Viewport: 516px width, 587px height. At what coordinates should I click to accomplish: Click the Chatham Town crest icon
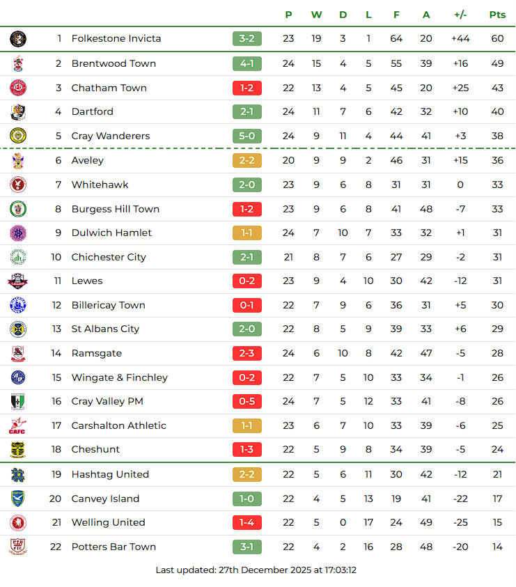[18, 88]
